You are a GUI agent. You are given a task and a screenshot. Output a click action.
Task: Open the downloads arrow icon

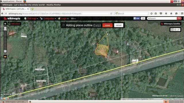click(166, 13)
